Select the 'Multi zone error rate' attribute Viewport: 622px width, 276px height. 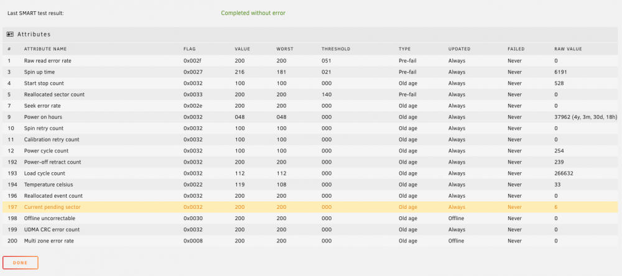49,241
